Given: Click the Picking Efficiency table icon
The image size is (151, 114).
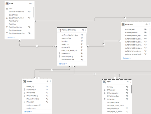Looking at the screenshot, I should pyautogui.click(x=59, y=30).
